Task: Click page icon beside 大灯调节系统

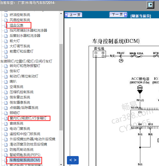Action: (x=6, y=46)
